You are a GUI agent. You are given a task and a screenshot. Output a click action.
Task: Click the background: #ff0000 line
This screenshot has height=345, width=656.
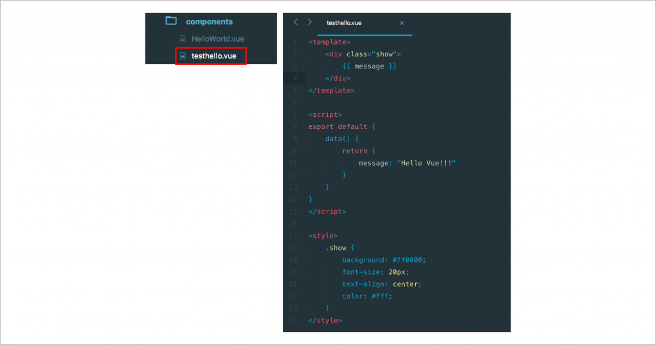coord(384,260)
